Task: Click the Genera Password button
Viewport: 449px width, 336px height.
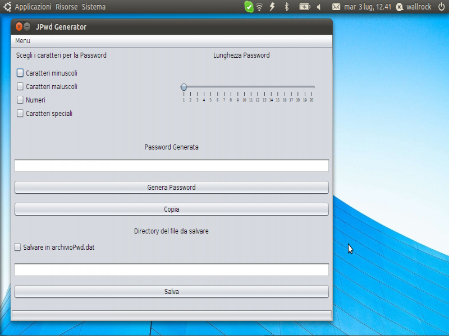Action: (172, 188)
